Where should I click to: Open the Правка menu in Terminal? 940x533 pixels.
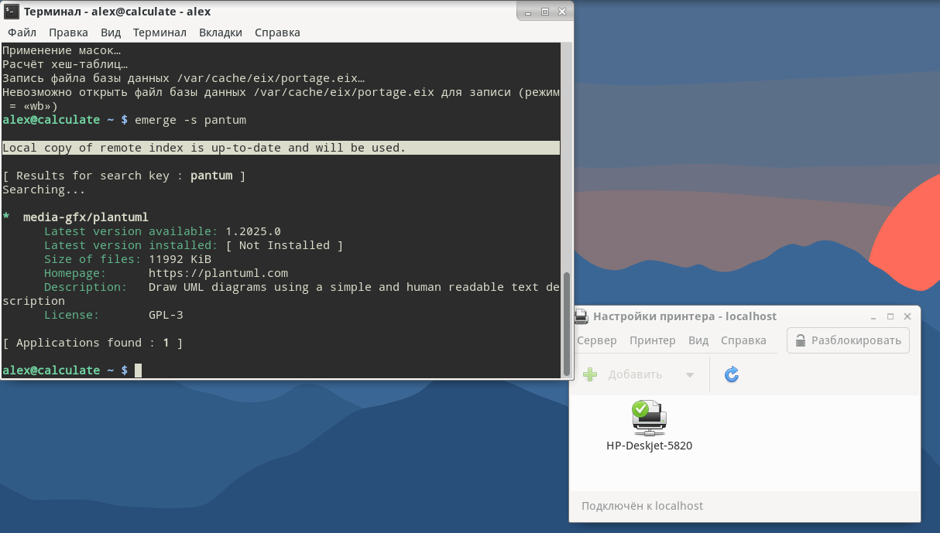tap(68, 32)
